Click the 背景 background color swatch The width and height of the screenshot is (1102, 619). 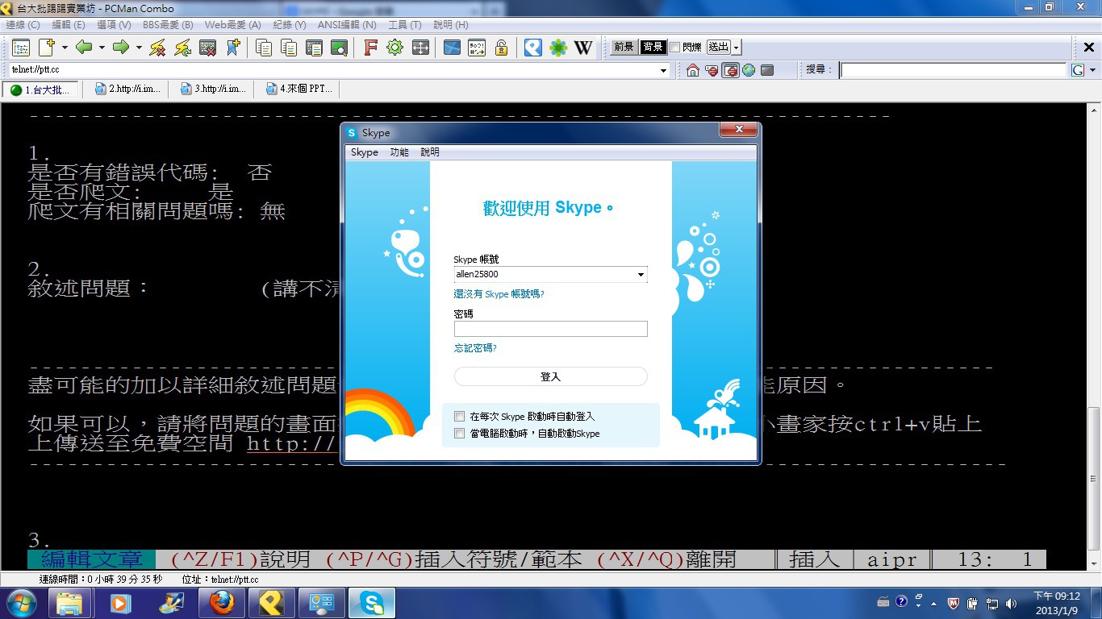(652, 48)
